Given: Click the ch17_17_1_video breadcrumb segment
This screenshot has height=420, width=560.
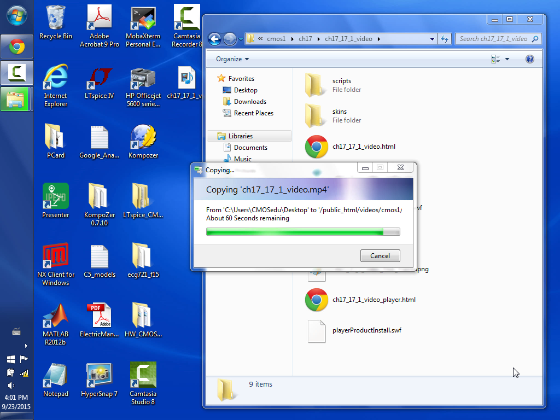Looking at the screenshot, I should 348,39.
